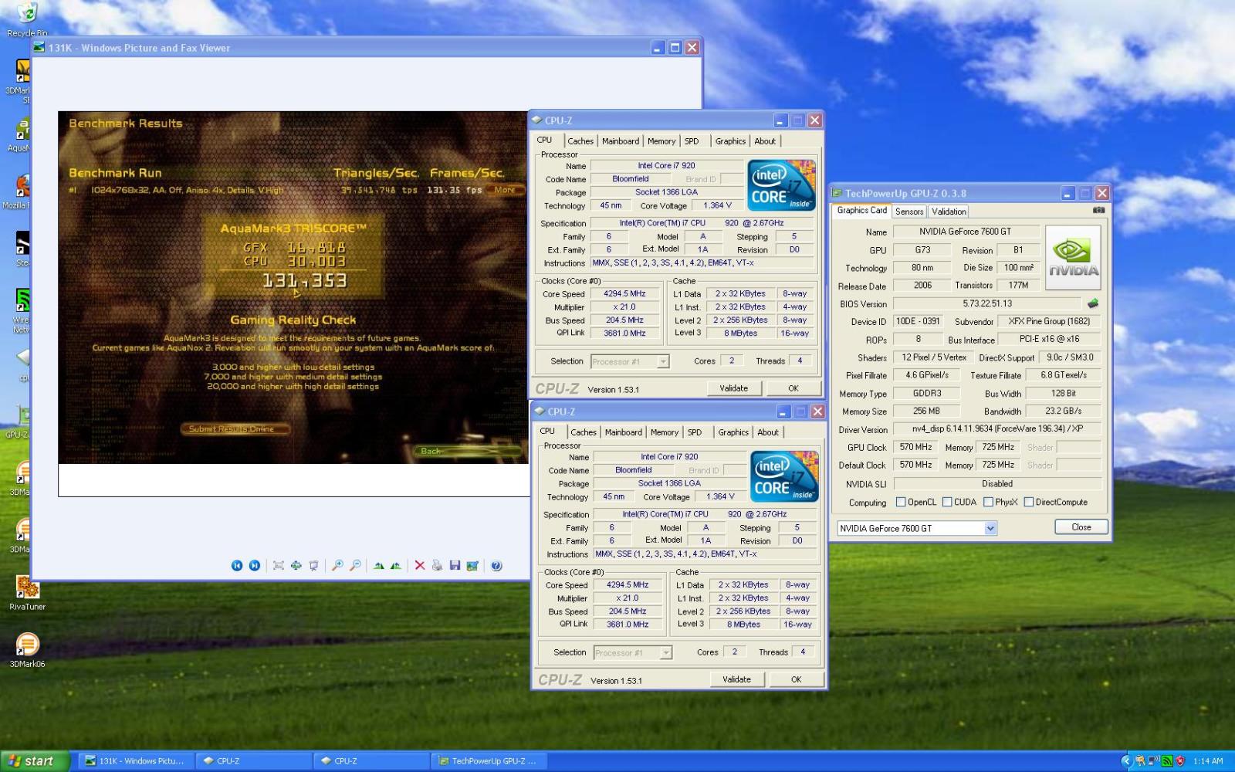Click the Actual Size icon in Picture Viewer
1235x772 pixels.
coord(296,566)
